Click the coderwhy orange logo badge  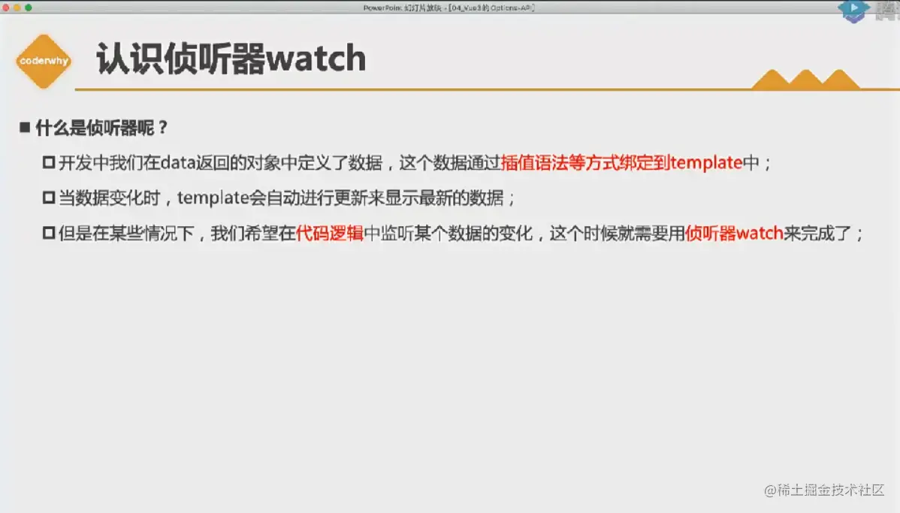coord(44,61)
